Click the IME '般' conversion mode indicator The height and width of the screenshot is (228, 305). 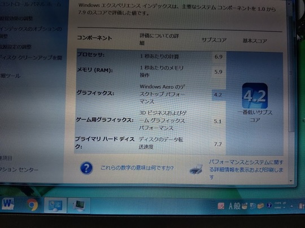pyautogui.click(x=237, y=206)
